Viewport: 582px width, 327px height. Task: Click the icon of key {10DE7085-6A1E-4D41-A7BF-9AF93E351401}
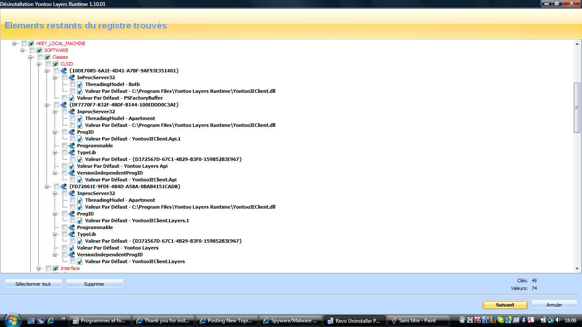pos(63,71)
